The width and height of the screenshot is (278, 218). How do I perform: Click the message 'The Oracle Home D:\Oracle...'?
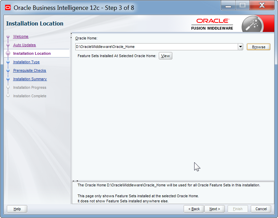[169, 185]
